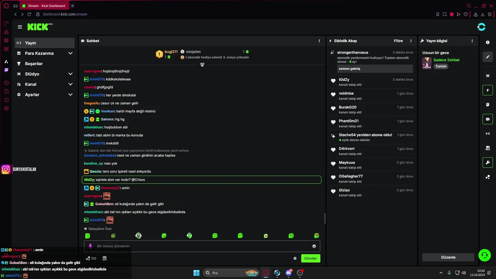
Task: Click the pencil edit icon in the right toolbar
Action: 488,57
